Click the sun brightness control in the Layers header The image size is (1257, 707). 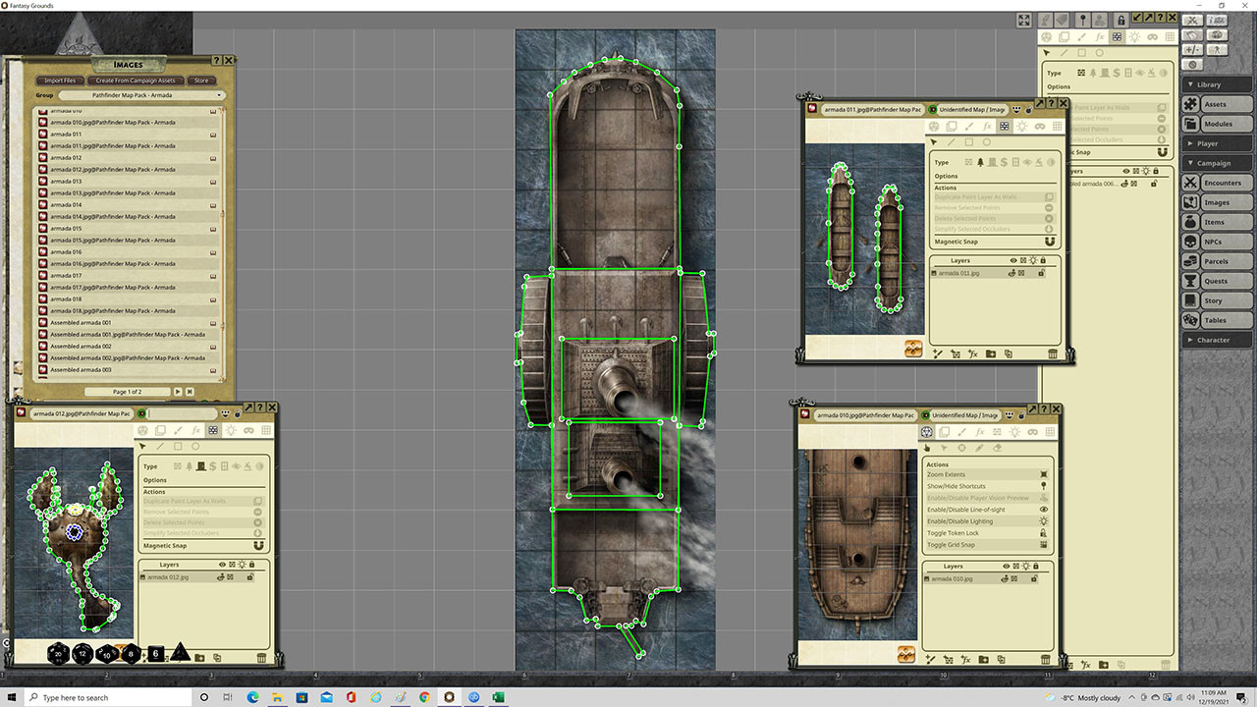[x=1025, y=567]
